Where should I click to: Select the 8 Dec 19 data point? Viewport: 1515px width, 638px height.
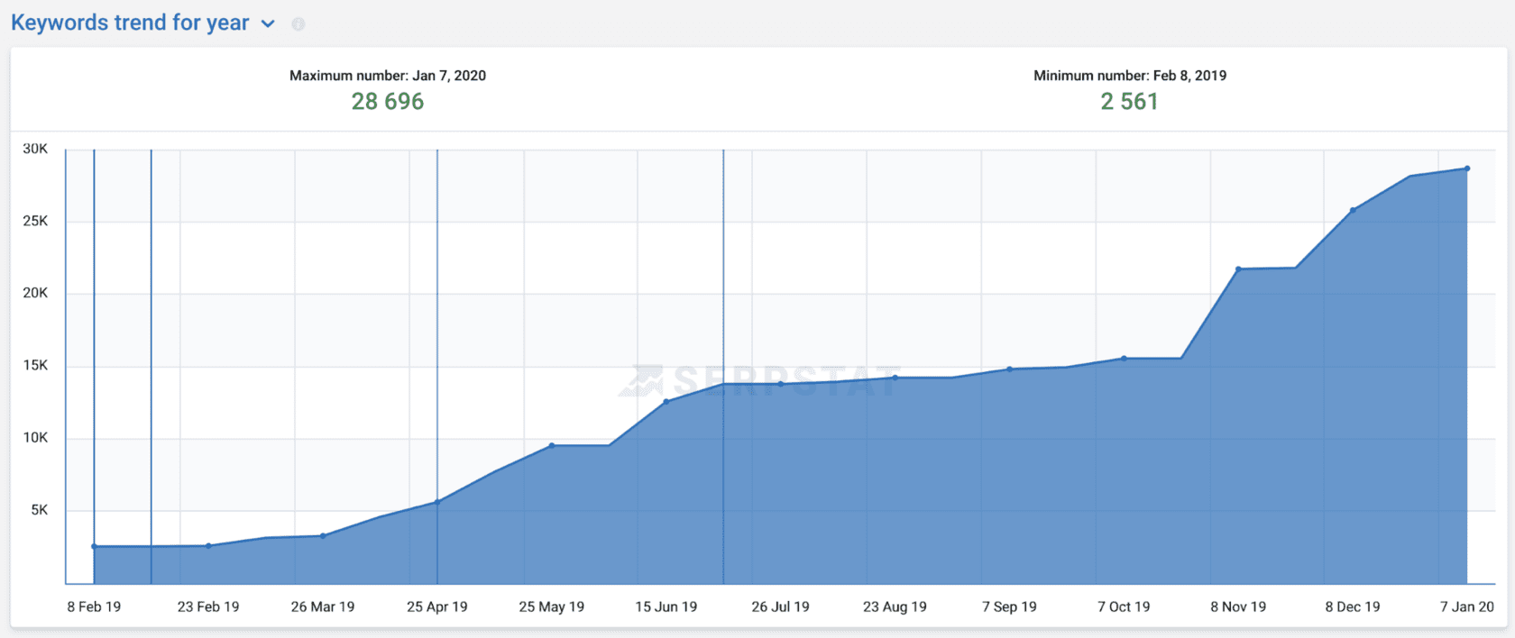pos(1353,210)
